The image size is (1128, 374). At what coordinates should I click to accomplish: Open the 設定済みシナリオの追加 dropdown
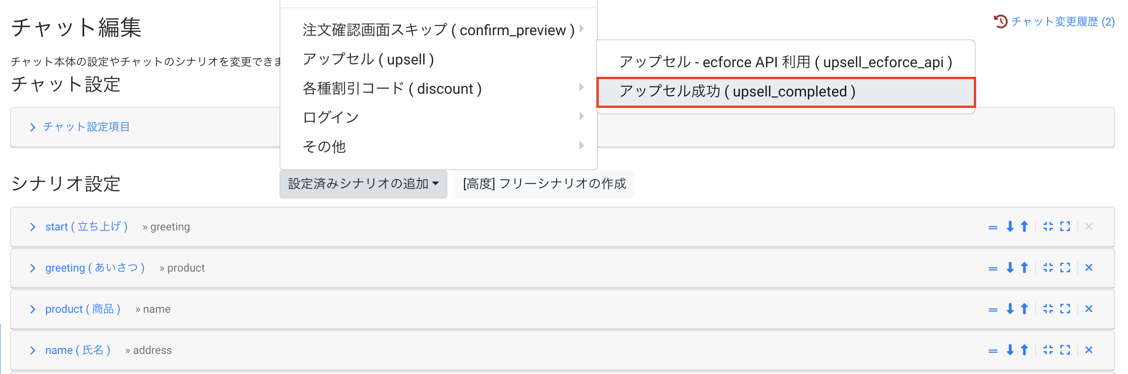363,184
